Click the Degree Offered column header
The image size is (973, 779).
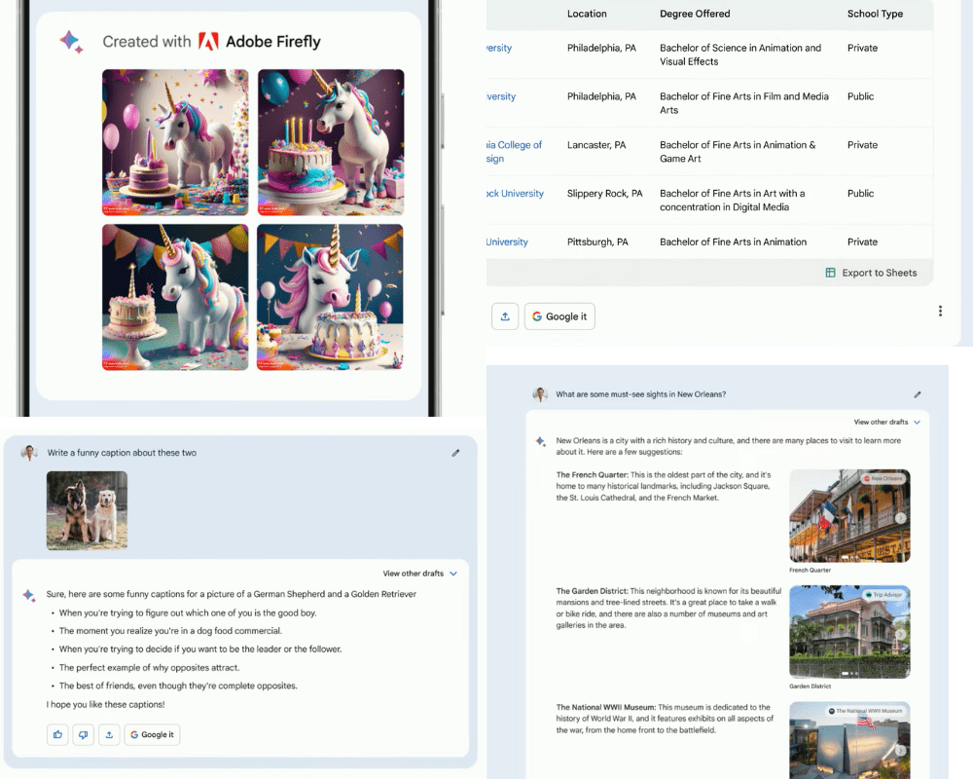[695, 14]
